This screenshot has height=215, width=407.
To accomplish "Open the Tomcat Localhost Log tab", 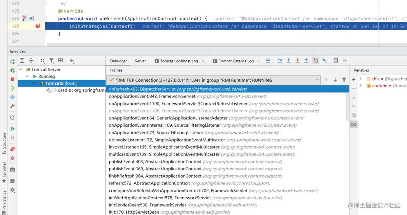I will 179,61.
